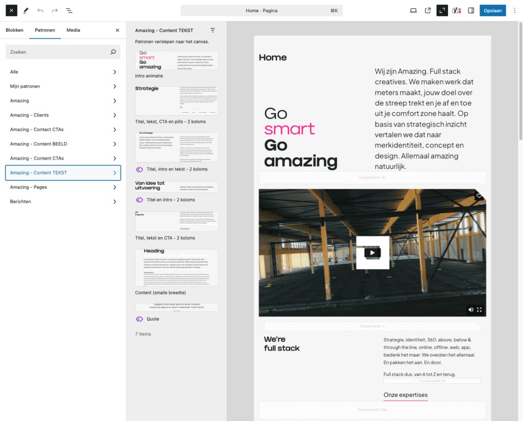Insert the Titel, tekst en CTA thumbnail
The height and width of the screenshot is (421, 523).
click(176, 221)
